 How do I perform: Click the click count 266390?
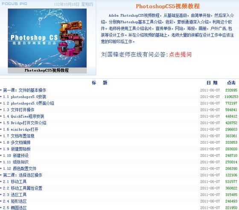point(231,169)
